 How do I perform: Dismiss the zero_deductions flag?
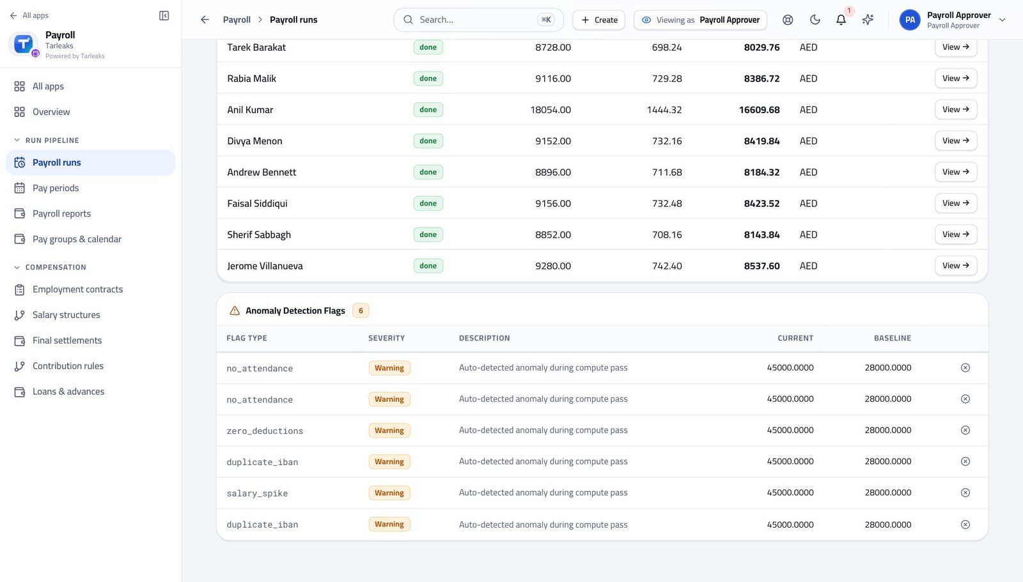pos(965,431)
